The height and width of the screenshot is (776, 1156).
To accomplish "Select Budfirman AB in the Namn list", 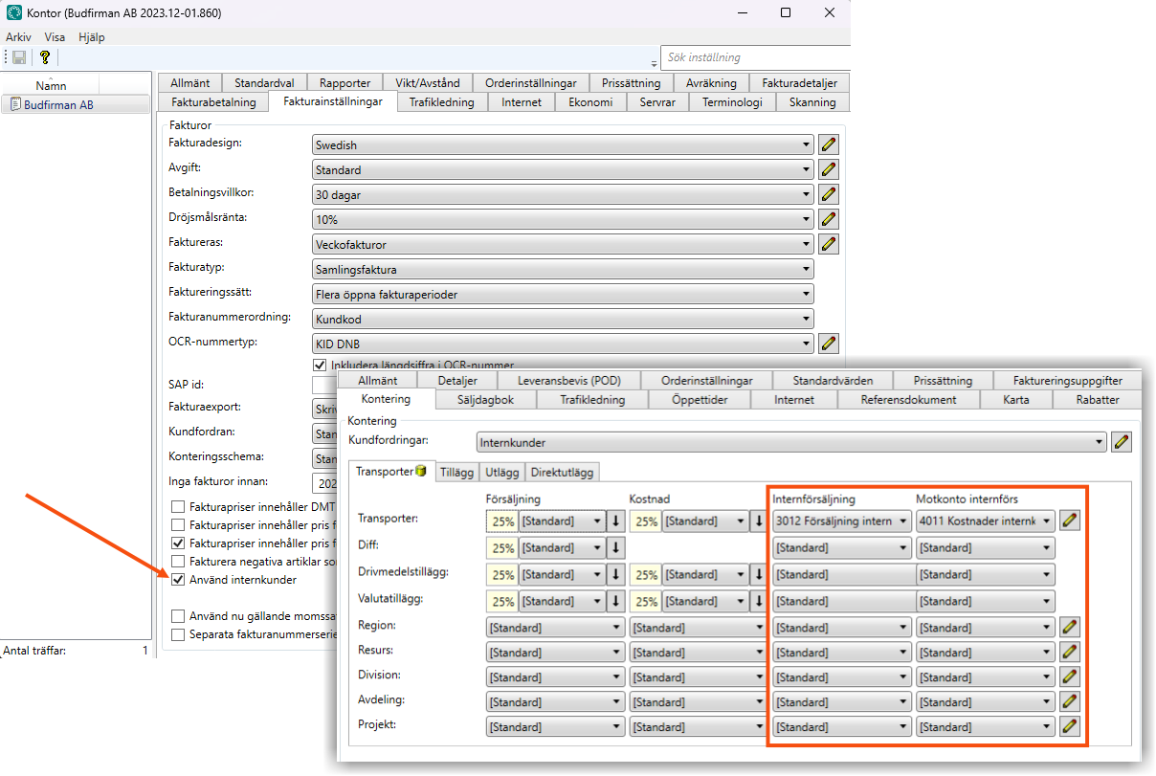I will tap(58, 105).
